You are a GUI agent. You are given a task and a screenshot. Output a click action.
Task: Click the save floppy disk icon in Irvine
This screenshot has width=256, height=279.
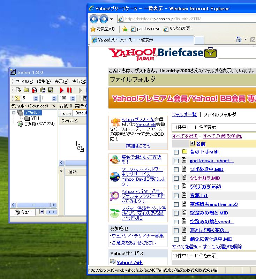pyautogui.click(x=51, y=90)
